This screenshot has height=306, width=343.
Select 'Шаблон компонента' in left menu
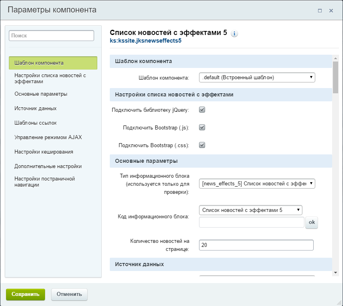tap(53, 63)
